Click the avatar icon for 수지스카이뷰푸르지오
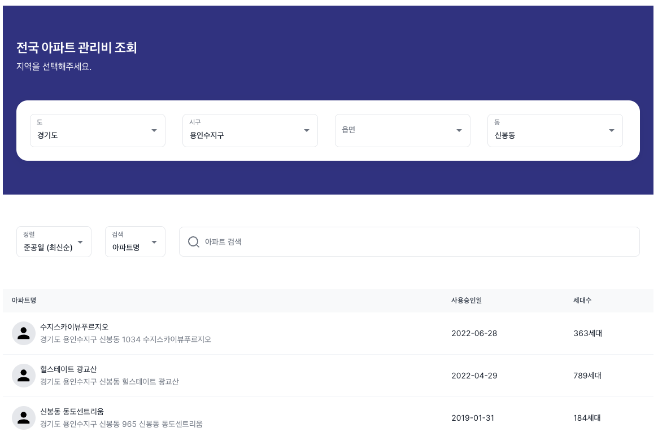This screenshot has height=432, width=658. click(x=24, y=333)
